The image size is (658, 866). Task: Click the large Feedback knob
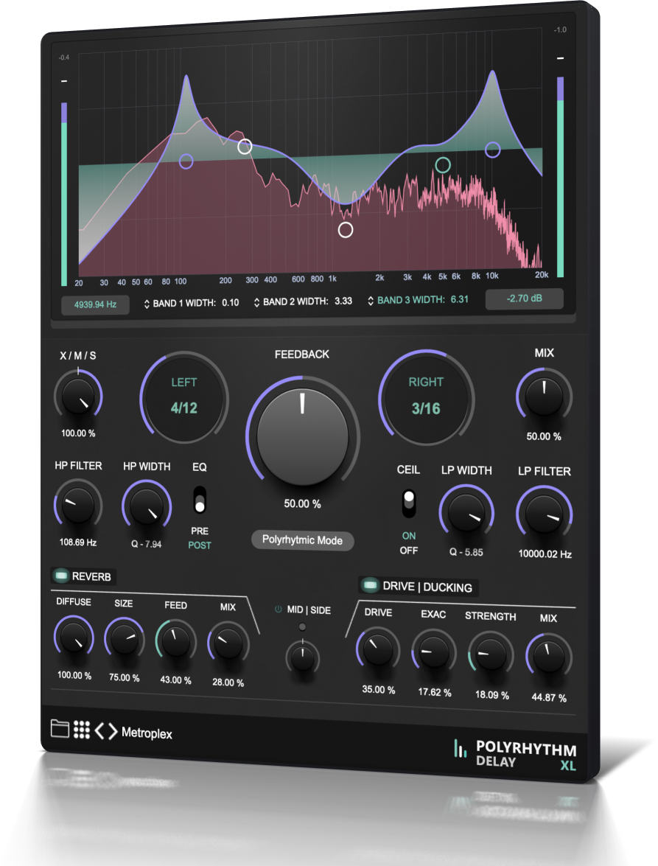pyautogui.click(x=303, y=436)
